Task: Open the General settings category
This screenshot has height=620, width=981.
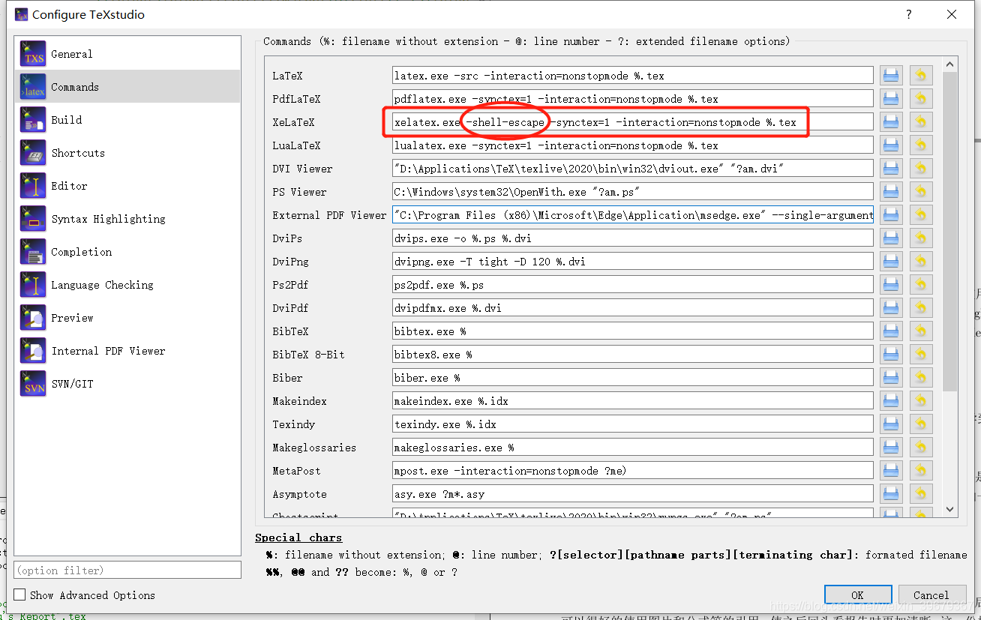Action: click(x=127, y=54)
